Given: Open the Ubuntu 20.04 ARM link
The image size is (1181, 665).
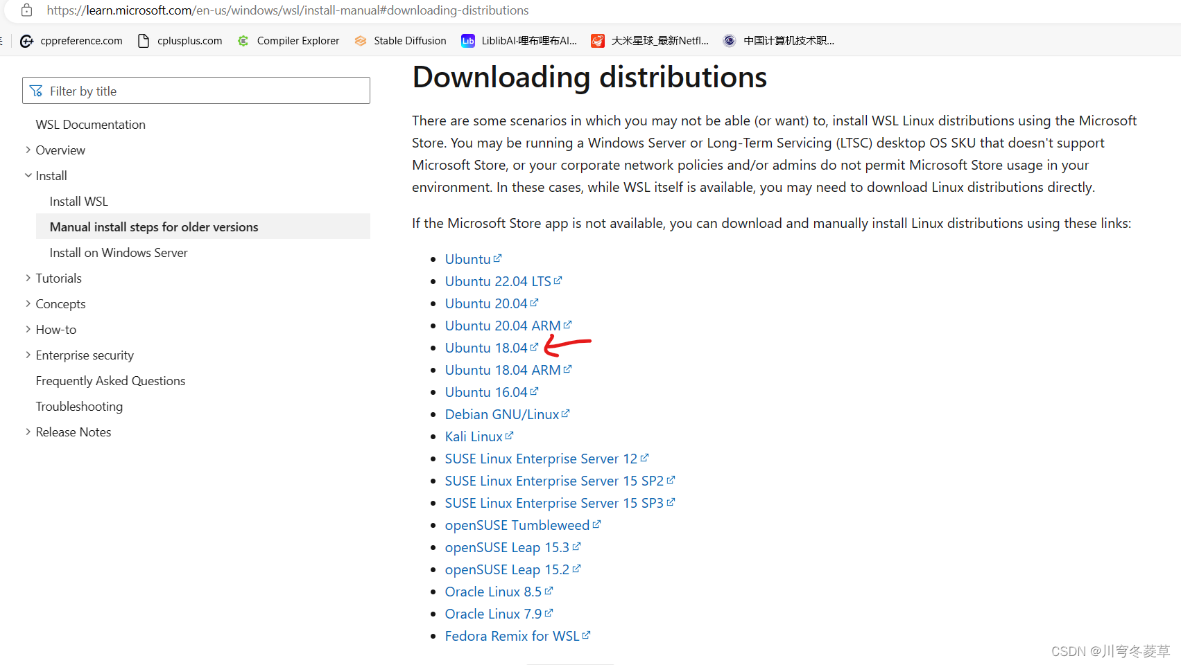Looking at the screenshot, I should pos(508,326).
